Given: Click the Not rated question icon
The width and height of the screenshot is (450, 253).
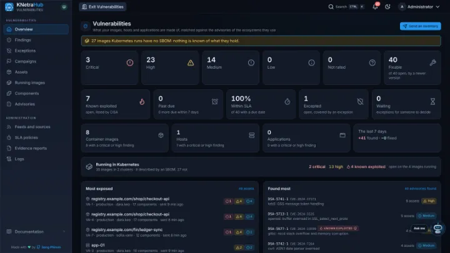Looking at the screenshot, I should click(372, 62).
